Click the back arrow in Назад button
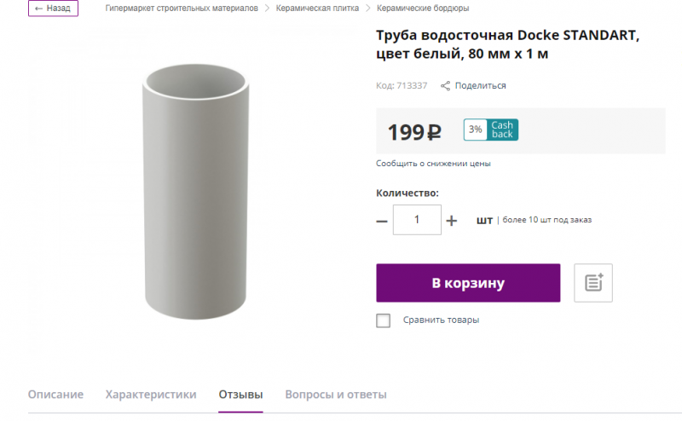Image resolution: width=682 pixels, height=421 pixels. click(x=38, y=9)
